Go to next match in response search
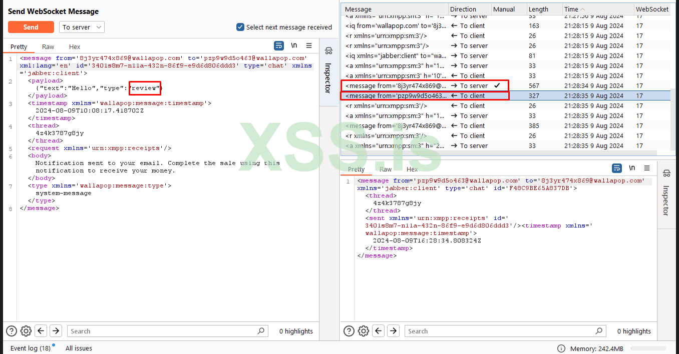679x354 pixels. coord(394,331)
